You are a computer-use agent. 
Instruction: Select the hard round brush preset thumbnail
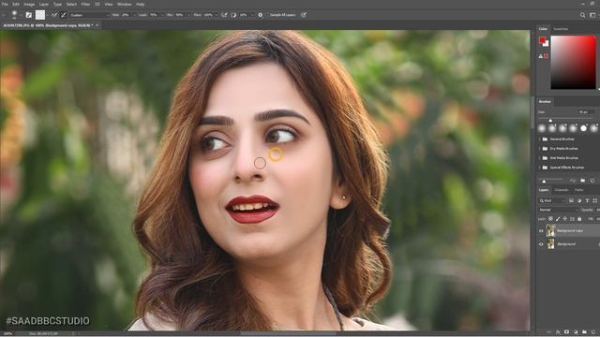tap(583, 128)
